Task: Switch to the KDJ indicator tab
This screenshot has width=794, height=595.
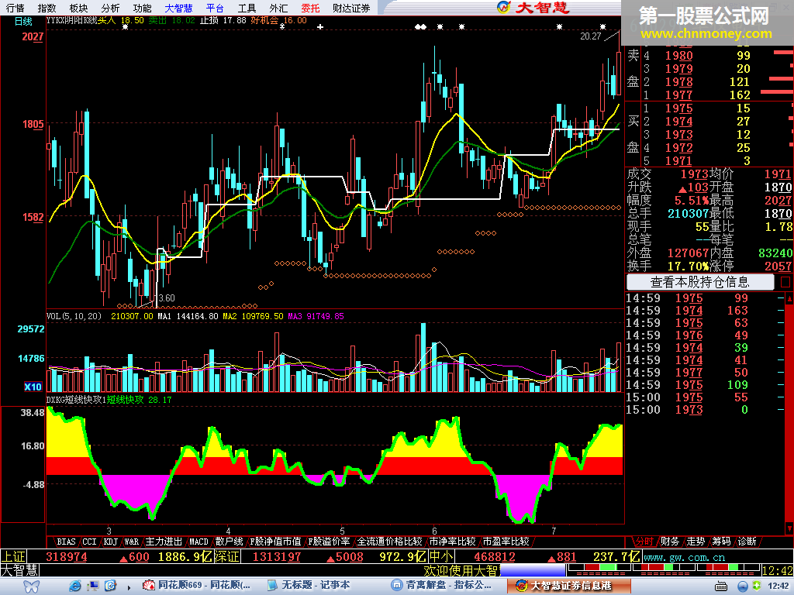Action: click(110, 542)
